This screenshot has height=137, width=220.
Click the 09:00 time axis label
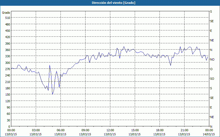tap(85, 130)
